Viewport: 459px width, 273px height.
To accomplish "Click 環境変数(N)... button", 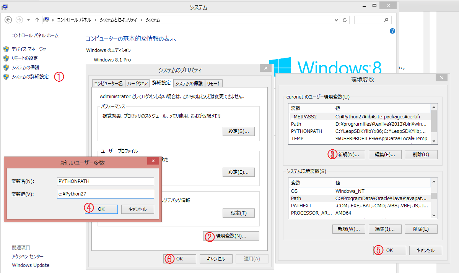I will pos(231,236).
